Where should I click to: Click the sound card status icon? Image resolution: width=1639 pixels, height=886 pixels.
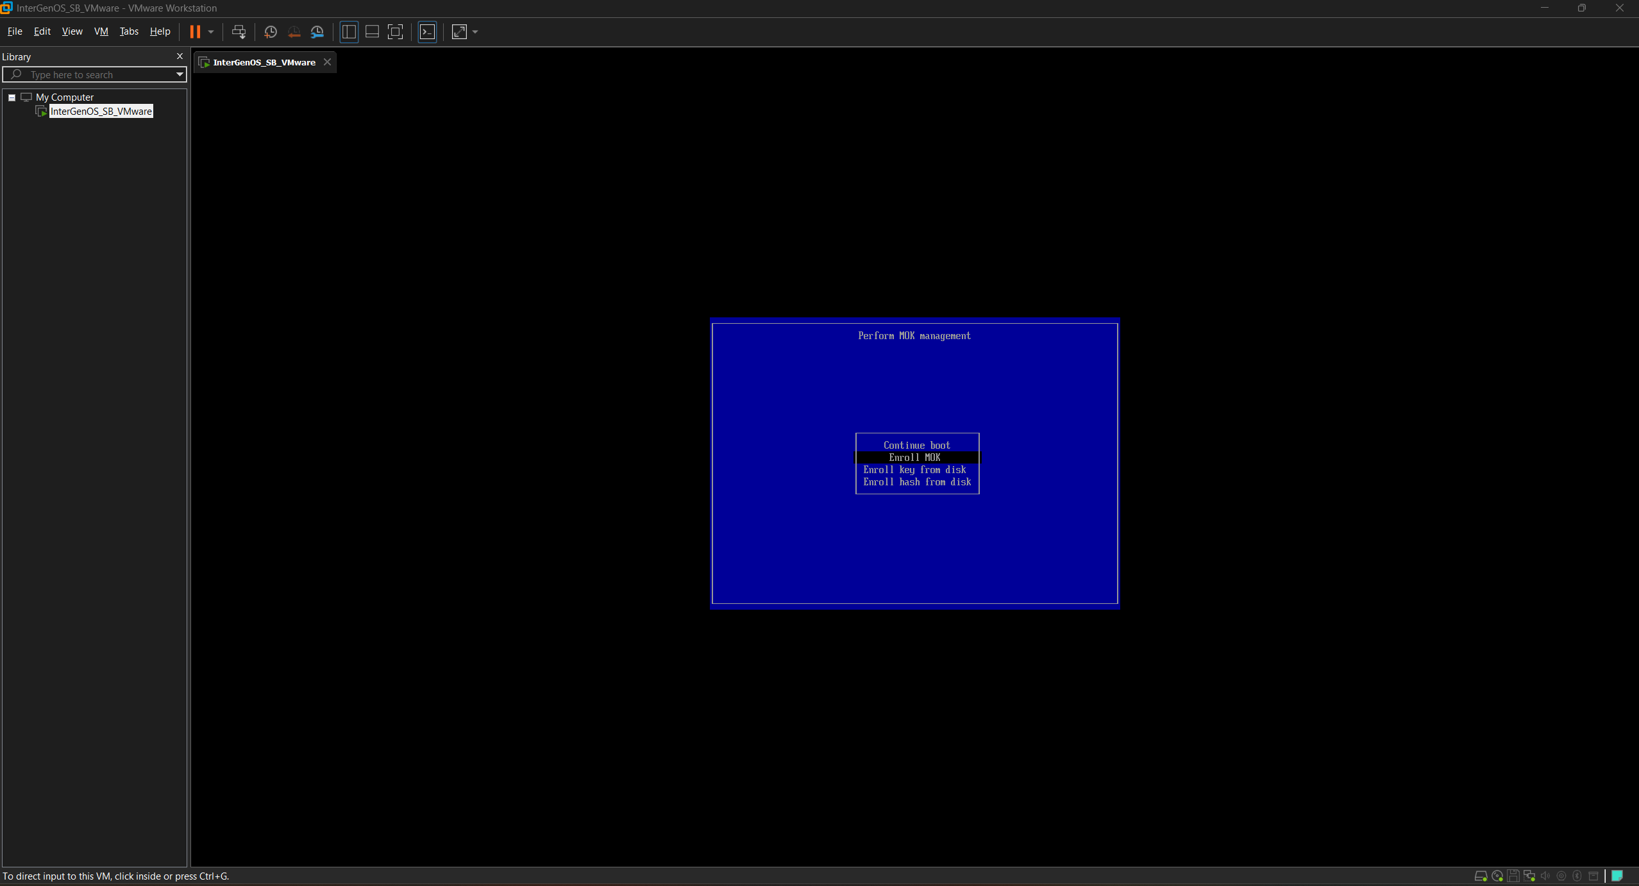point(1545,876)
